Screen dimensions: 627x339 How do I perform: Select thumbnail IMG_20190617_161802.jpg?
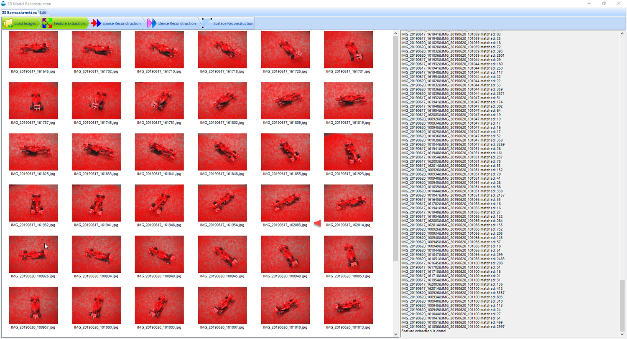[x=222, y=100]
